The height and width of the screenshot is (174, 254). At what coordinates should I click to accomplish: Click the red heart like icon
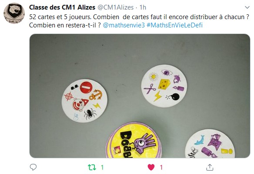point(151,167)
